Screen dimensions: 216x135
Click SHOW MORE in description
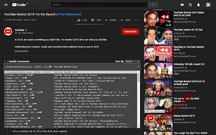[x=21, y=51]
